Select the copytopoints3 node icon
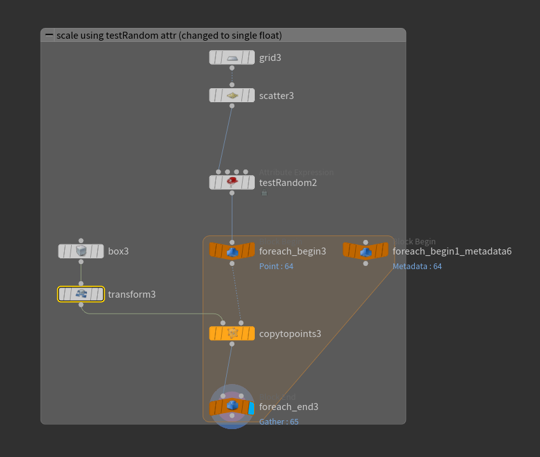This screenshot has width=540, height=457. 232,333
